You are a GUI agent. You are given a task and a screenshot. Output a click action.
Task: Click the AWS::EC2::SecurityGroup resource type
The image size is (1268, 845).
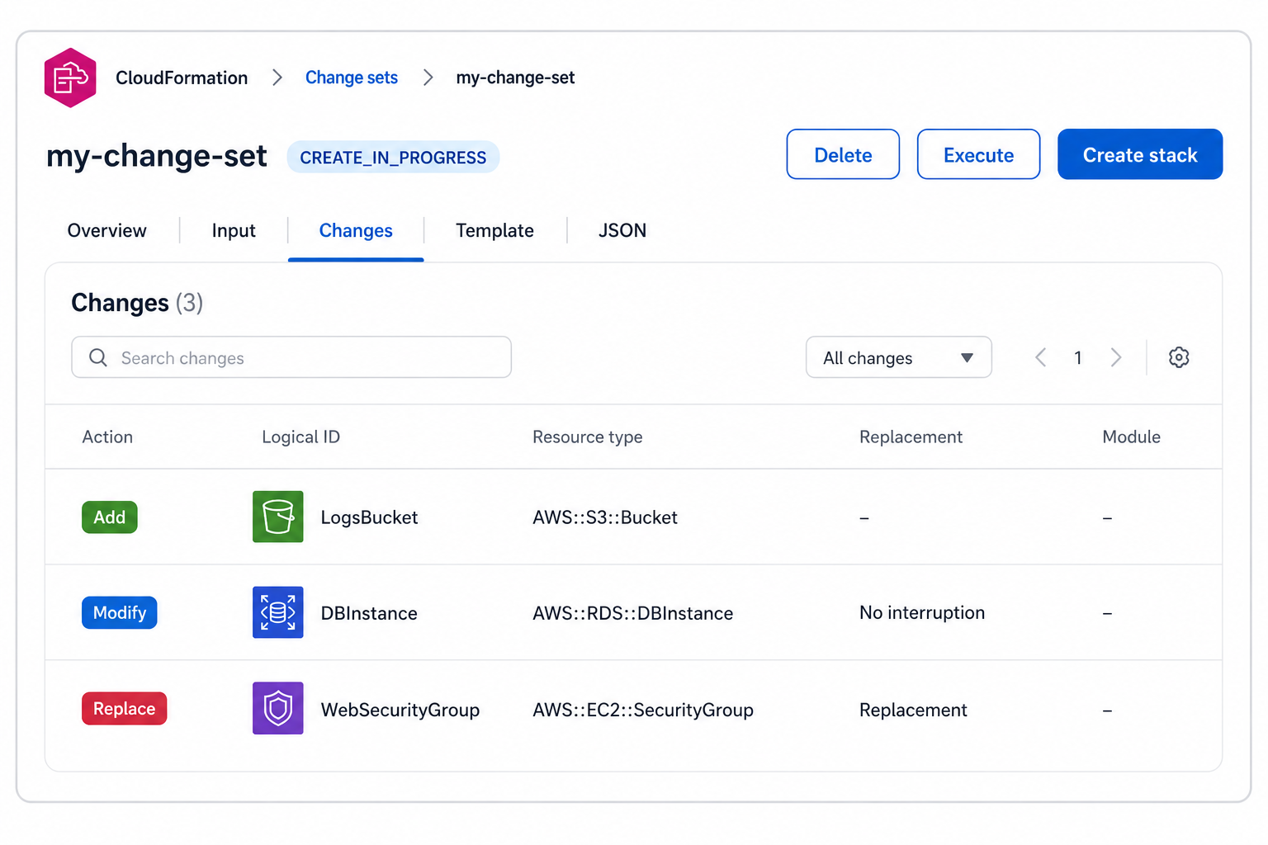pos(643,710)
